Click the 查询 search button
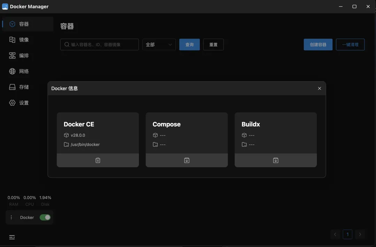This screenshot has width=376, height=247. pyautogui.click(x=189, y=44)
